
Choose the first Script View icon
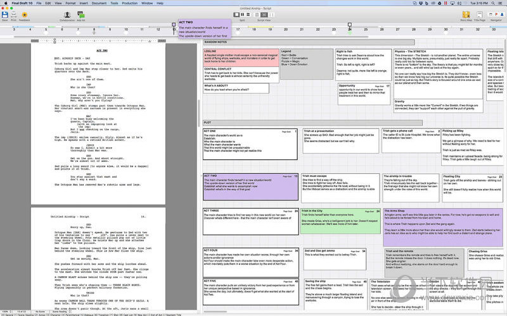257,15
